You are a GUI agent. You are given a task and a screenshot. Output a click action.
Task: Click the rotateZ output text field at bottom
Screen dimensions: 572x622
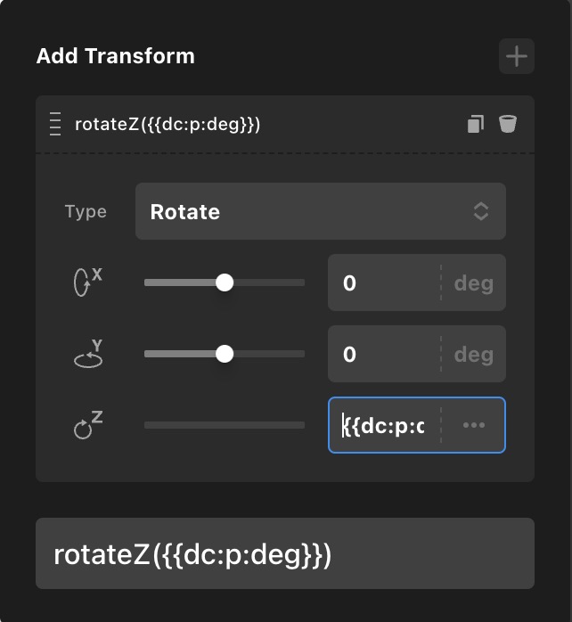pos(285,553)
